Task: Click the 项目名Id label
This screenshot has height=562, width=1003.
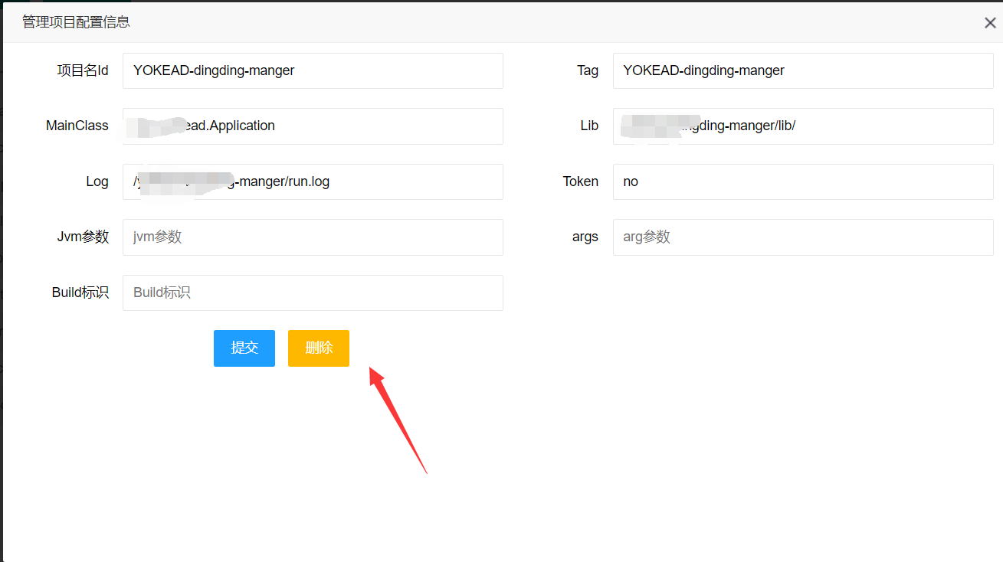Action: point(83,70)
